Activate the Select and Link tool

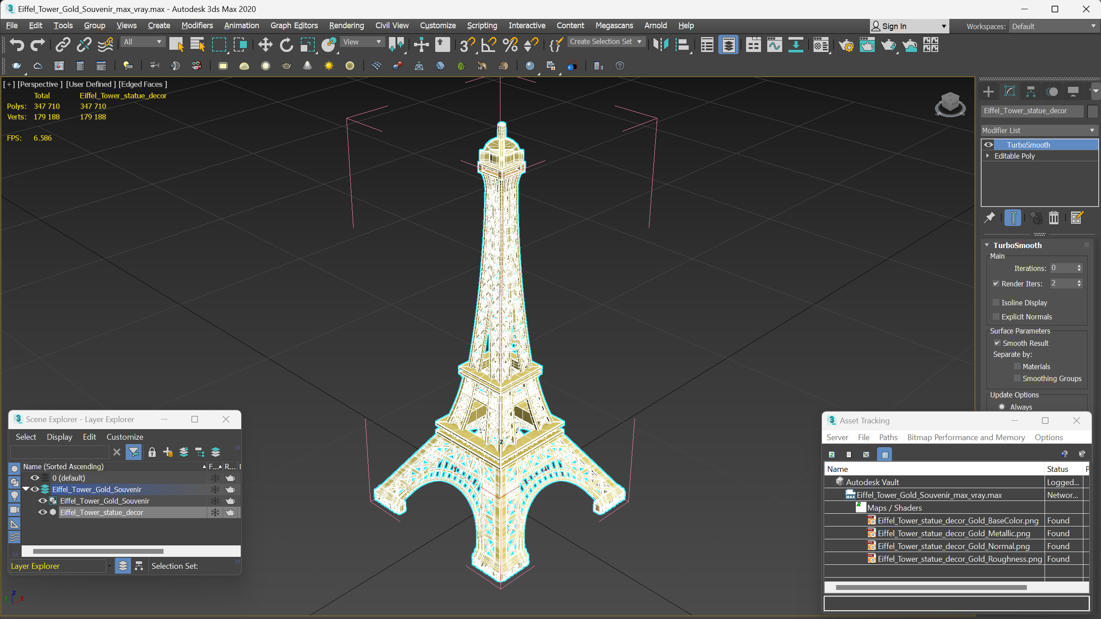point(63,44)
